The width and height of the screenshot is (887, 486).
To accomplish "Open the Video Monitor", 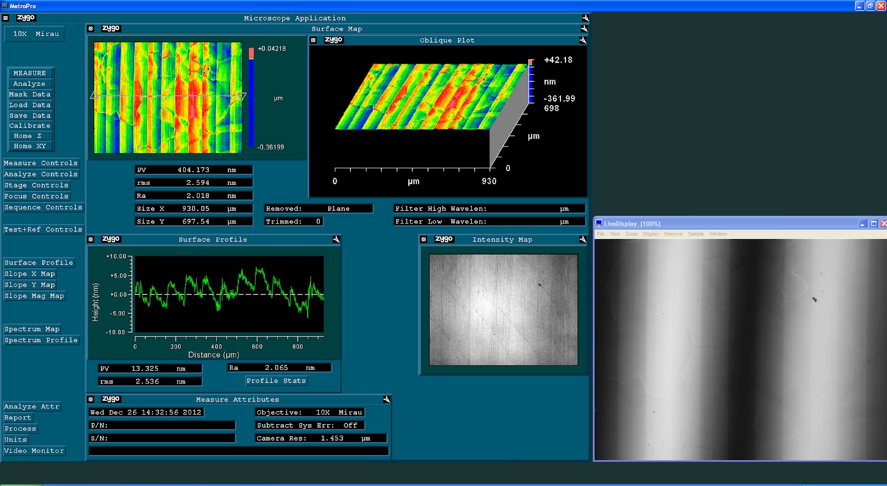I will coord(34,451).
